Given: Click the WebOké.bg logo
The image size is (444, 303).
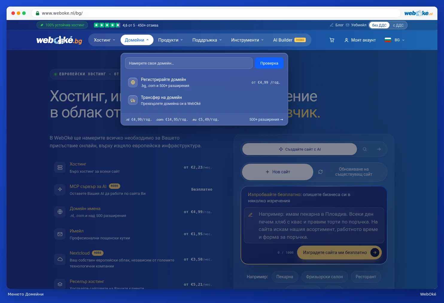Looking at the screenshot, I should pyautogui.click(x=59, y=40).
